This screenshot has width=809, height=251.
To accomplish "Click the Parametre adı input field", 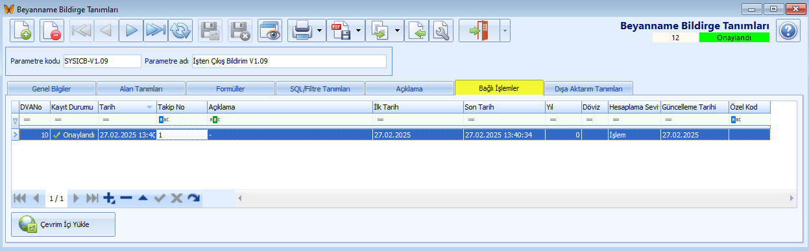I will point(289,61).
